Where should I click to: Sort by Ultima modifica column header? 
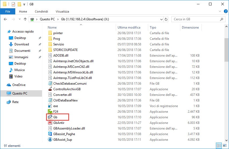pyautogui.click(x=129, y=28)
